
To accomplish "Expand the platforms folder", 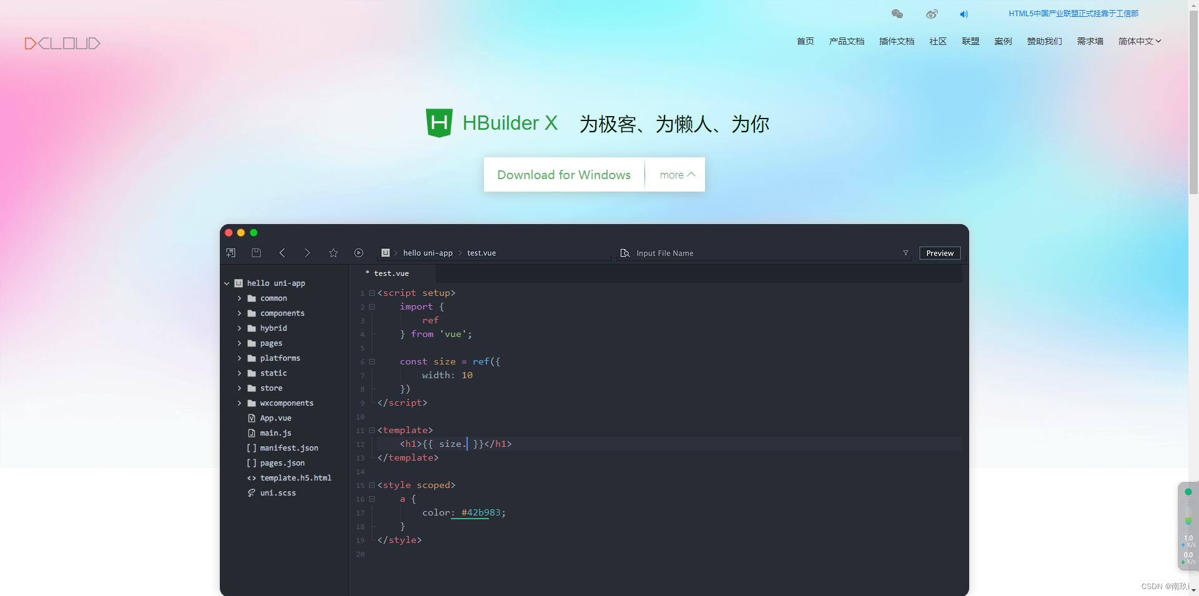I will [239, 358].
